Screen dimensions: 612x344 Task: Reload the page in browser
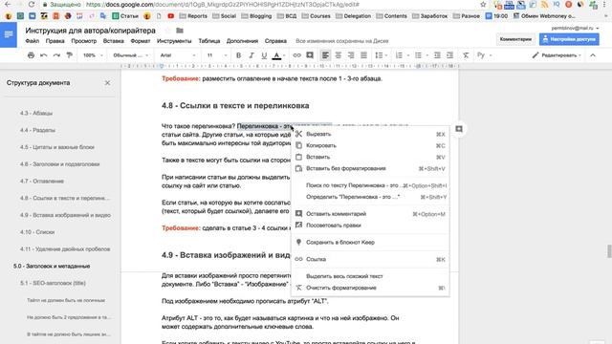tap(32, 5)
